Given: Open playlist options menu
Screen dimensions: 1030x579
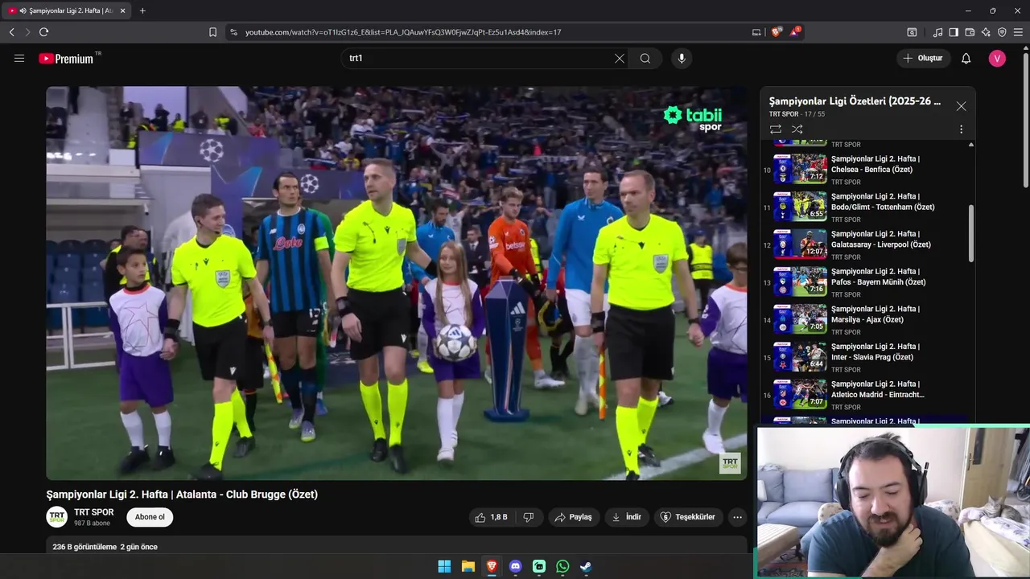Looking at the screenshot, I should (961, 129).
